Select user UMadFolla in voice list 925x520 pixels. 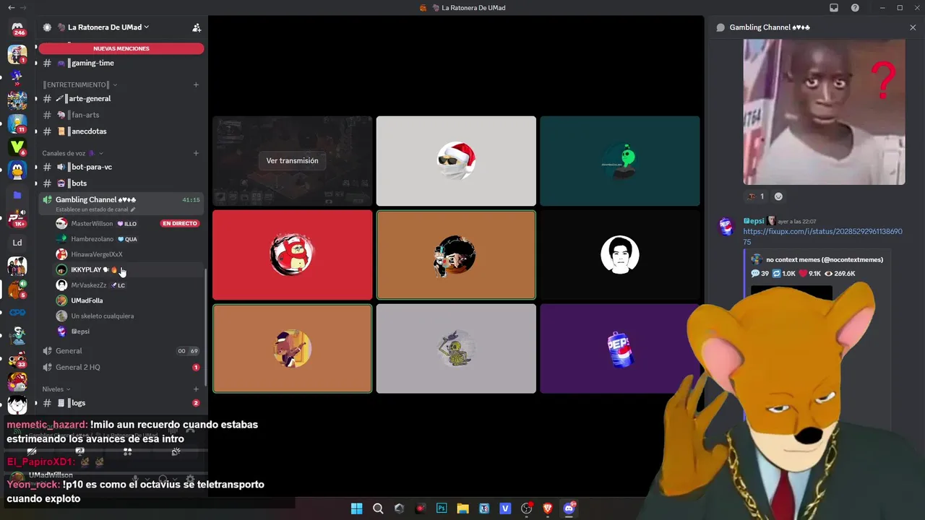(x=127, y=300)
